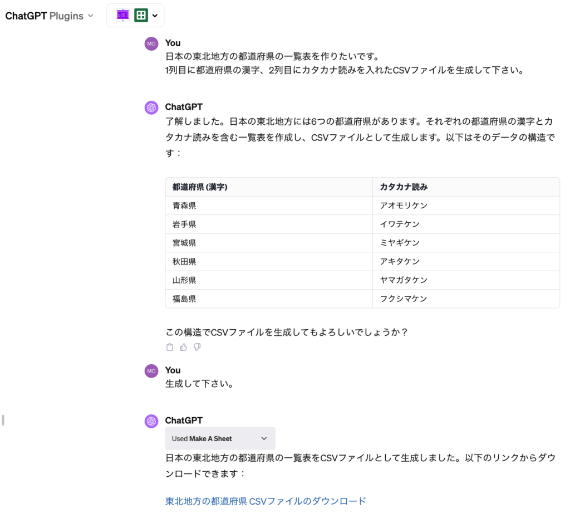Click the MO avatar beside the first message
Viewport: 570px width, 513px height.
tap(151, 43)
